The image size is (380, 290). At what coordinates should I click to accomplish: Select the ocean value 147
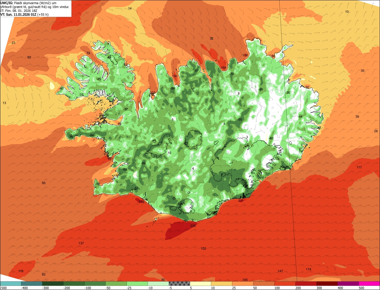point(280,271)
